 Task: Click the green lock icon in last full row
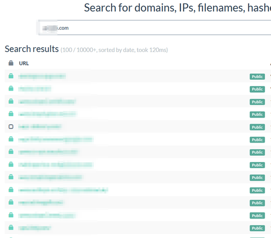click(11, 227)
